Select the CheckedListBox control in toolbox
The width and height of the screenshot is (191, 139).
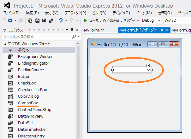[x=32, y=90]
